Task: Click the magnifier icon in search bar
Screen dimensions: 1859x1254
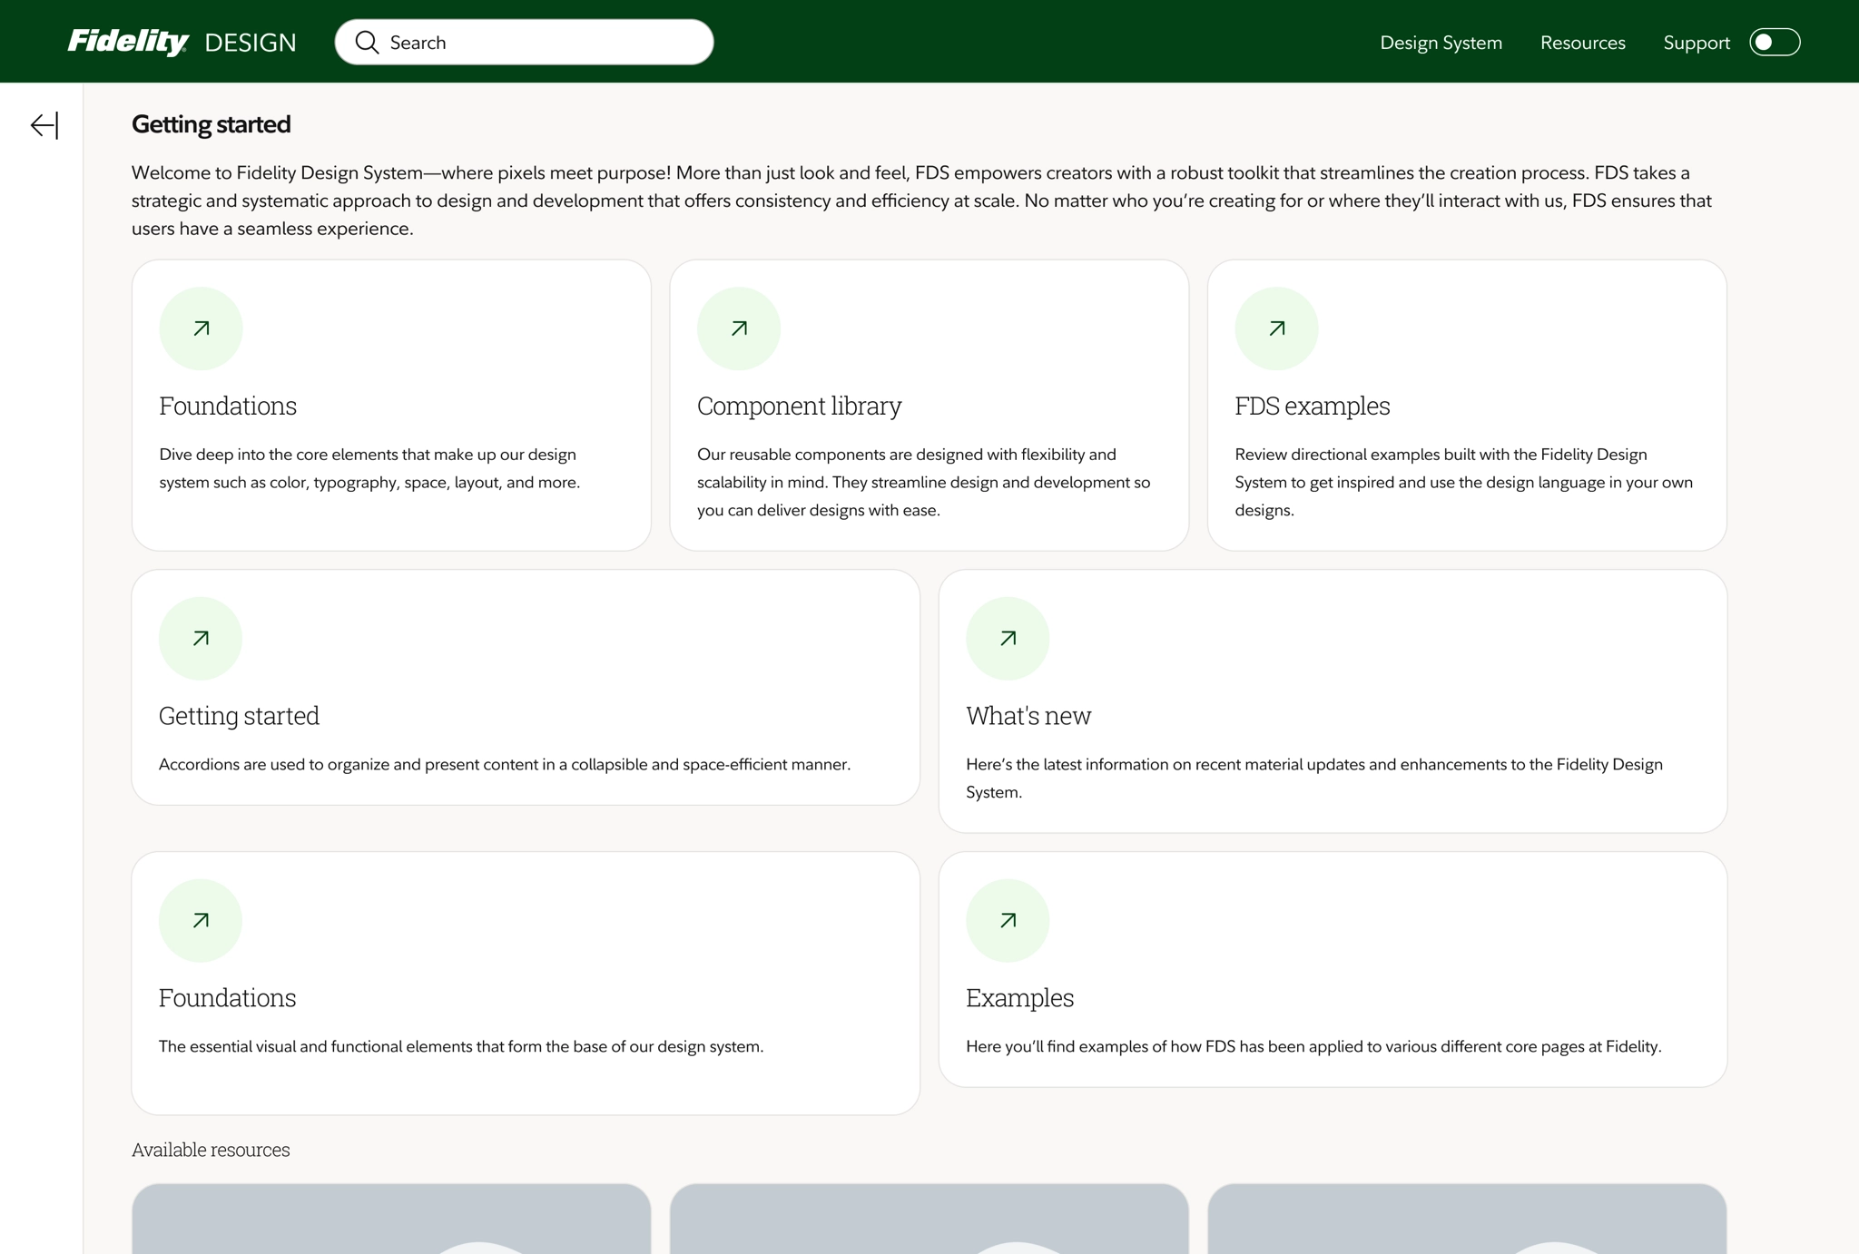Action: point(367,43)
